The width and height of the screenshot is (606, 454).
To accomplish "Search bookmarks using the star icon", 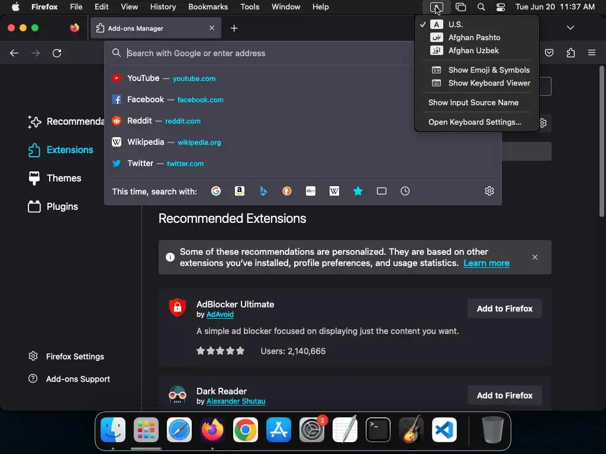I will pyautogui.click(x=358, y=191).
